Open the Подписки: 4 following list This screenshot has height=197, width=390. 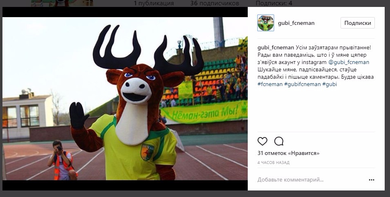(x=274, y=3)
